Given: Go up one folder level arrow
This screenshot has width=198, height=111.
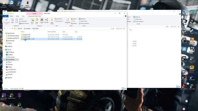Looking at the screenshot, I should (x=12, y=29).
